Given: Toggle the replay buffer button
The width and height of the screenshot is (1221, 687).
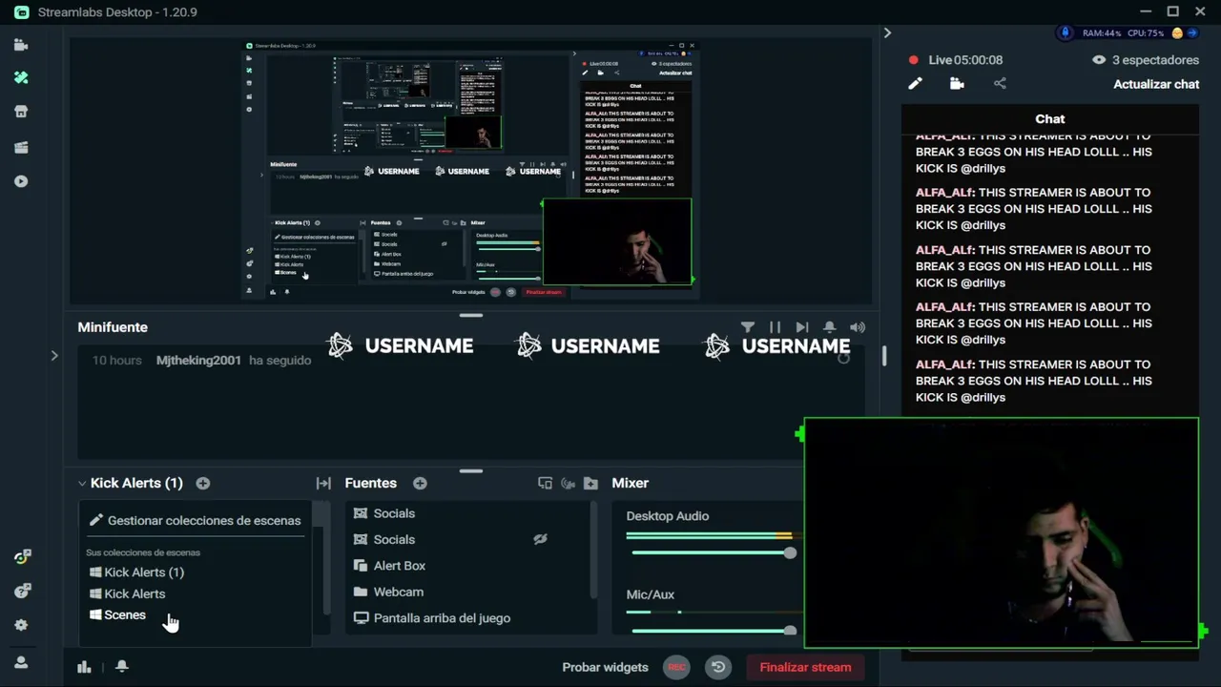Looking at the screenshot, I should click(x=718, y=667).
